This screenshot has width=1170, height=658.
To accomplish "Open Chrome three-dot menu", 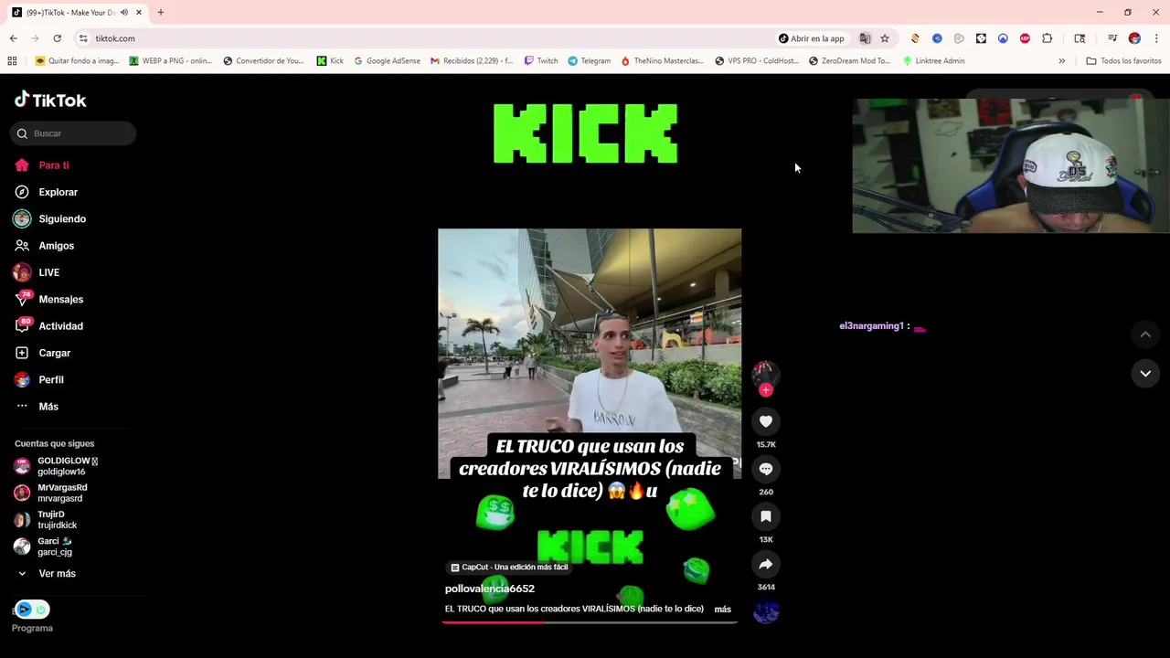I will coord(1156,38).
